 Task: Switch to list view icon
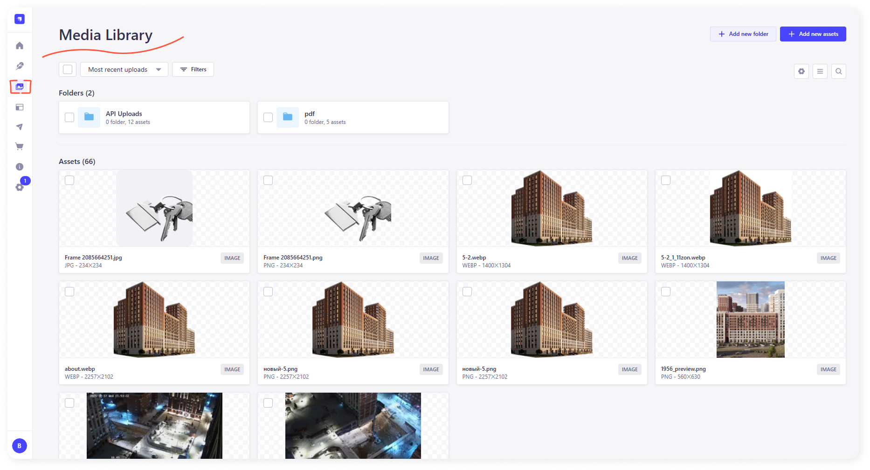click(x=820, y=71)
